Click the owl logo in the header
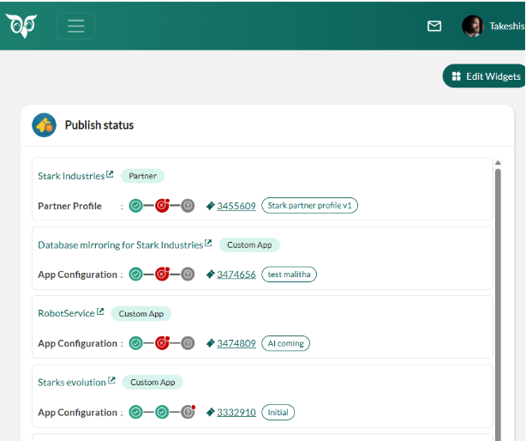 [21, 26]
